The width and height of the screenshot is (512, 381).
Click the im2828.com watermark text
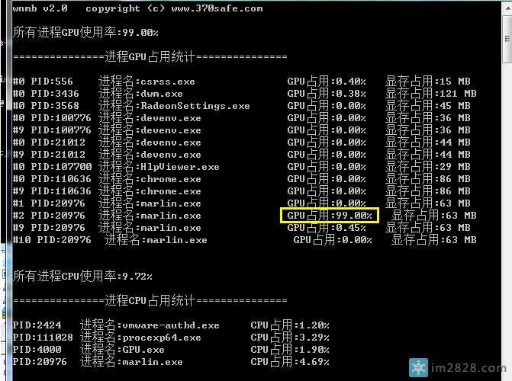[x=468, y=367]
